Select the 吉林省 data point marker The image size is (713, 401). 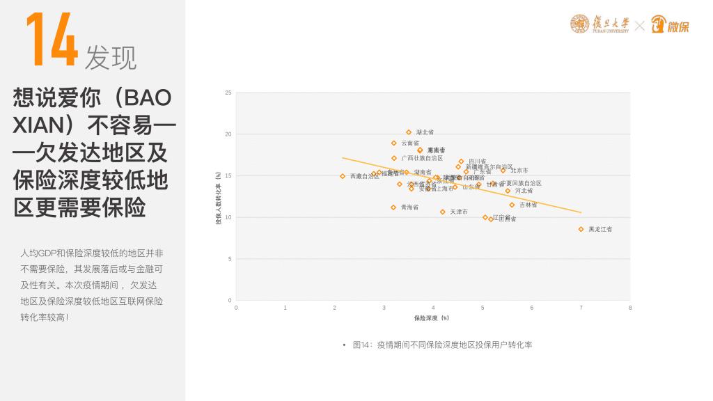coord(512,205)
